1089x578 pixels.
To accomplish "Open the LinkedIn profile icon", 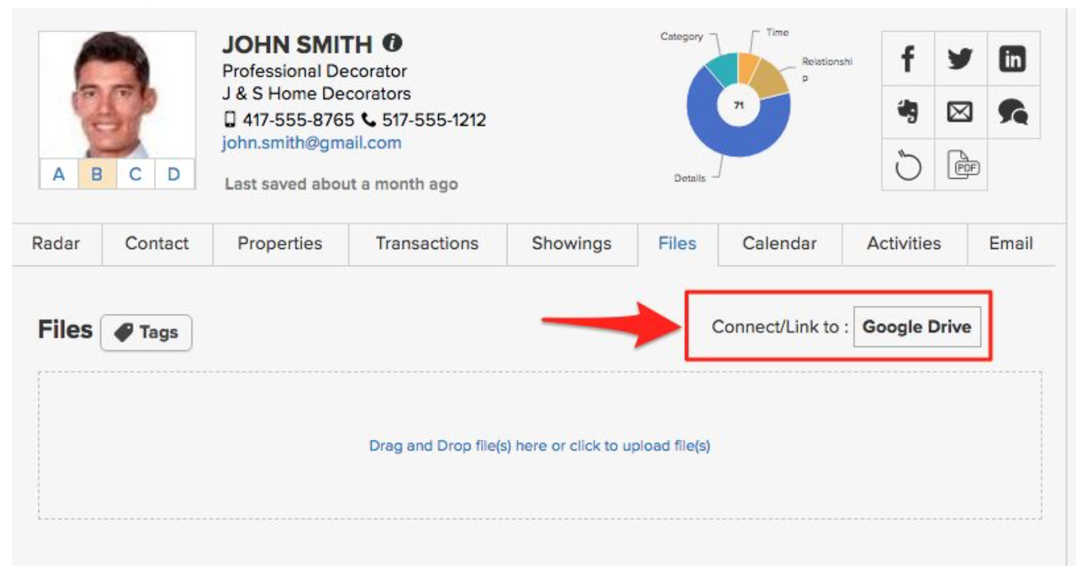I will 1013,59.
